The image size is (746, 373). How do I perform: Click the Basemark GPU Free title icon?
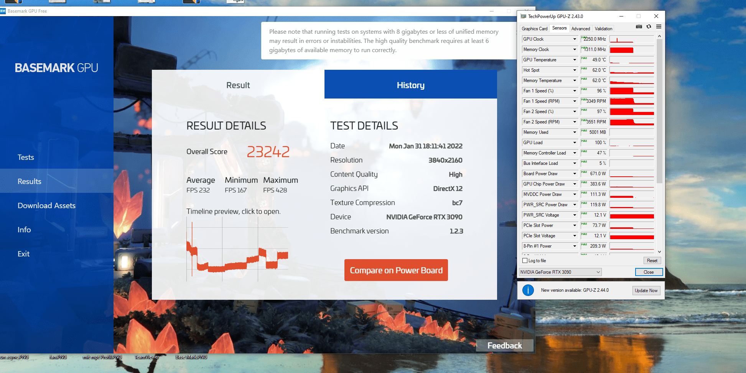coord(3,11)
